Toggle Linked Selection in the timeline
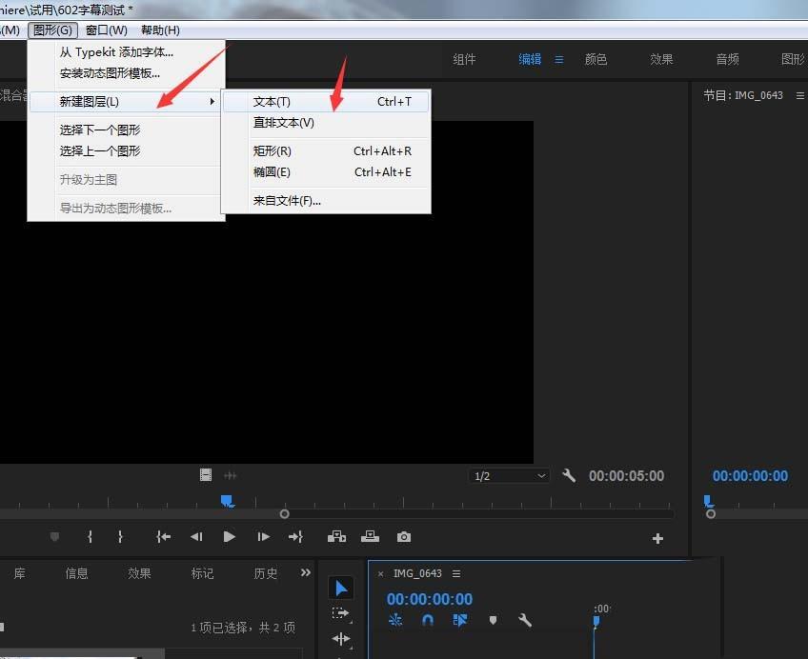808x659 pixels. (x=460, y=620)
